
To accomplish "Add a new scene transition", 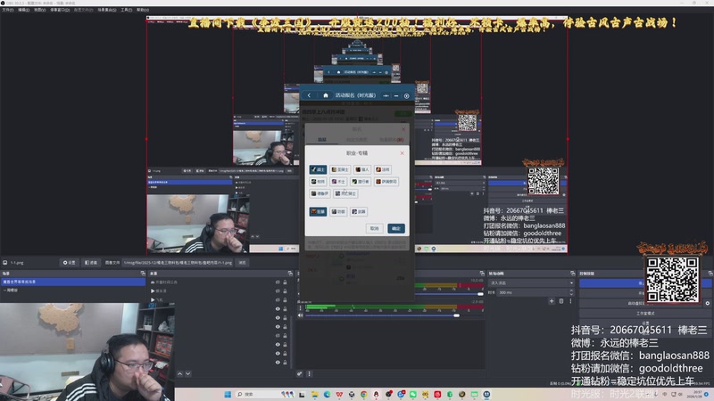I will click(552, 301).
